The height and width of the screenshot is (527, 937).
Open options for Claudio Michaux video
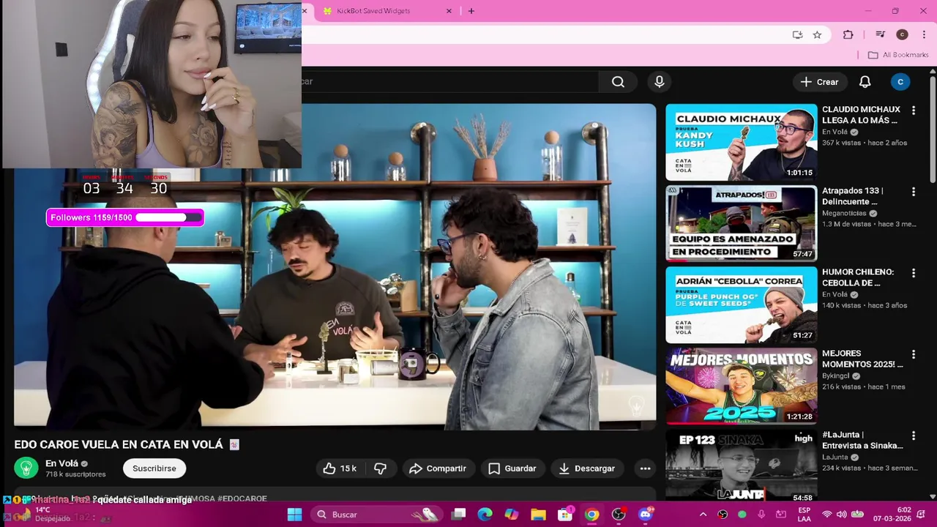coord(913,110)
